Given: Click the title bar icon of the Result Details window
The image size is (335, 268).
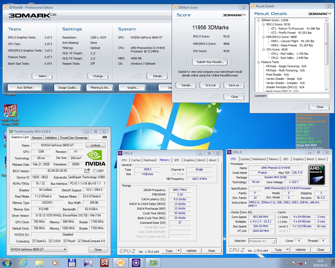Looking at the screenshot, I should pyautogui.click(x=253, y=6).
